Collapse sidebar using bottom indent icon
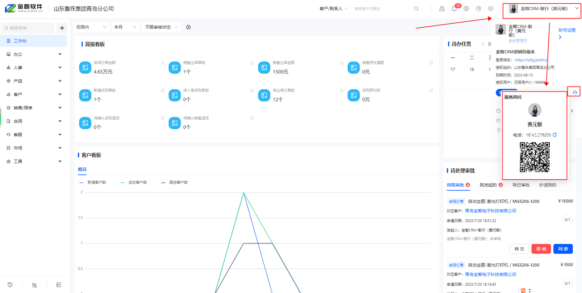 pyautogui.click(x=59, y=285)
